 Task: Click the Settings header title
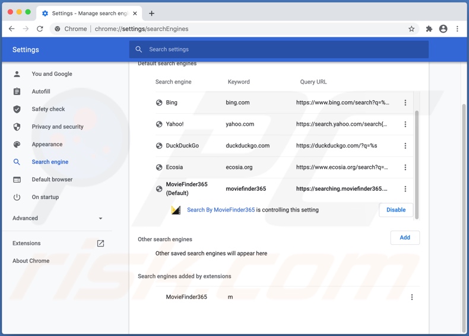coord(26,50)
